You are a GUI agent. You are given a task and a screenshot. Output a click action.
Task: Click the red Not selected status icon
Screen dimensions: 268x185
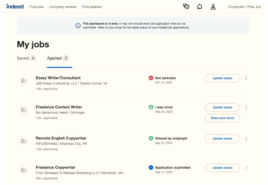pos(151,78)
